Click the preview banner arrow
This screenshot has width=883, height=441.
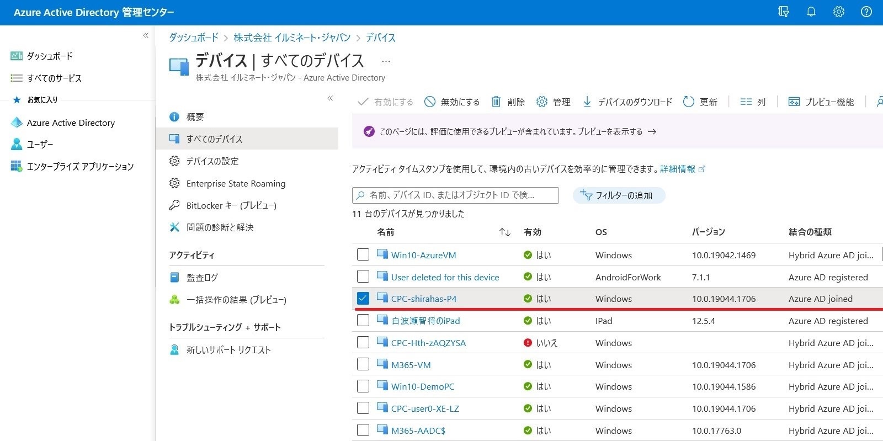click(652, 132)
